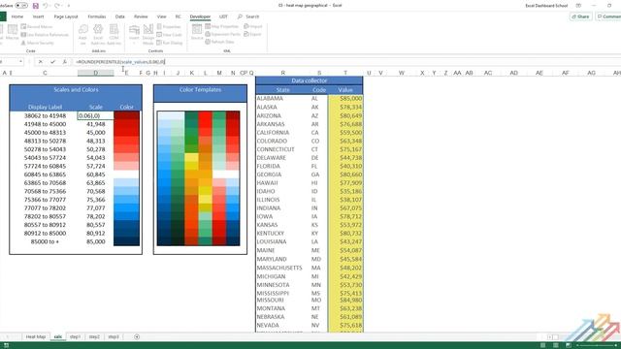Open the Insert Function fx dialog
The image size is (621, 349).
65,62
